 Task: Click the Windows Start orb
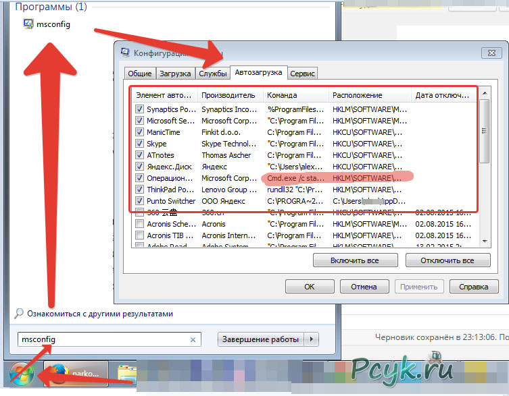22,373
